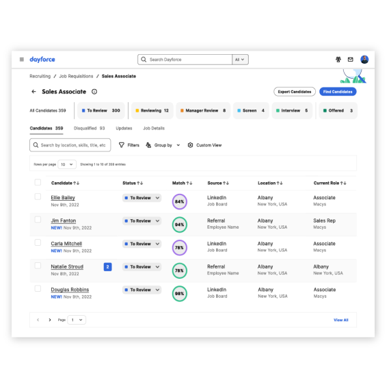
Task: Sort by Source column arrows
Action: click(226, 183)
